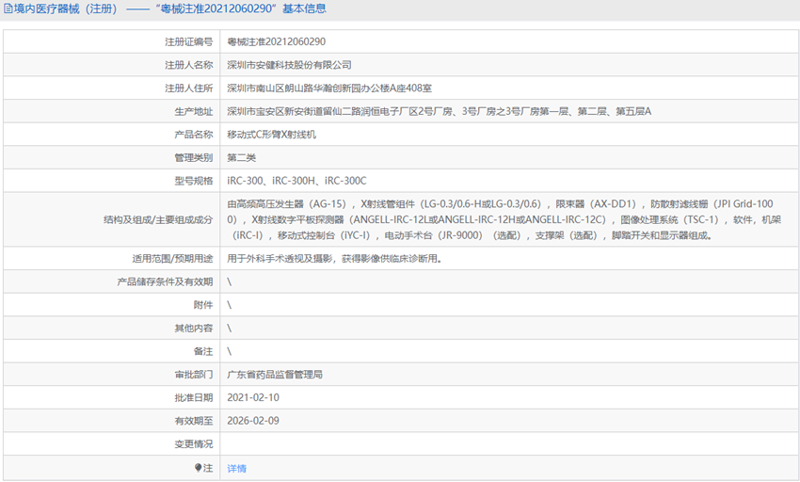Click the 生产地址 row label
The height and width of the screenshot is (482, 800).
coord(193,111)
